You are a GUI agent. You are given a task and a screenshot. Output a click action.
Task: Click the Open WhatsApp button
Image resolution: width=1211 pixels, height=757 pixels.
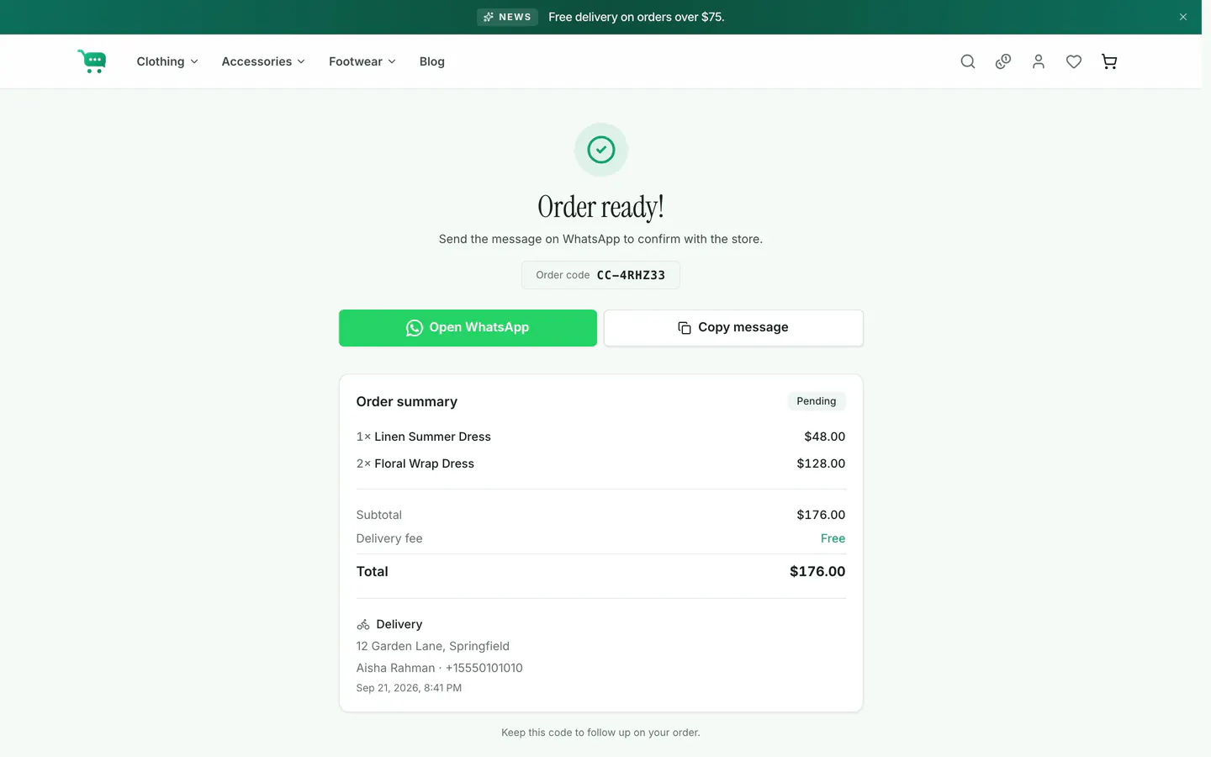(x=468, y=328)
